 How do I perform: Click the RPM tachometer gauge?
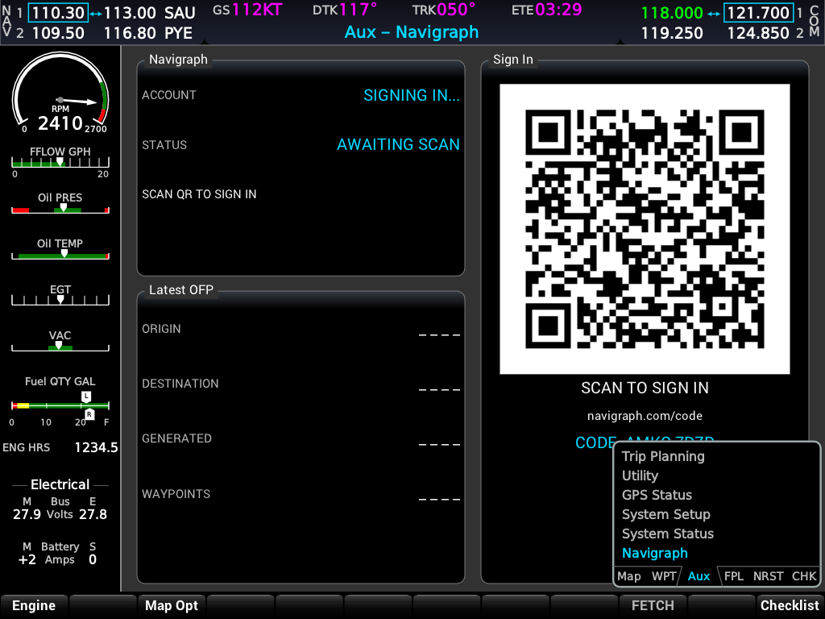coord(60,93)
